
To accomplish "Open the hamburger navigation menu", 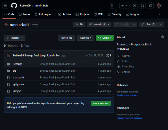I will [x=5, y=6].
